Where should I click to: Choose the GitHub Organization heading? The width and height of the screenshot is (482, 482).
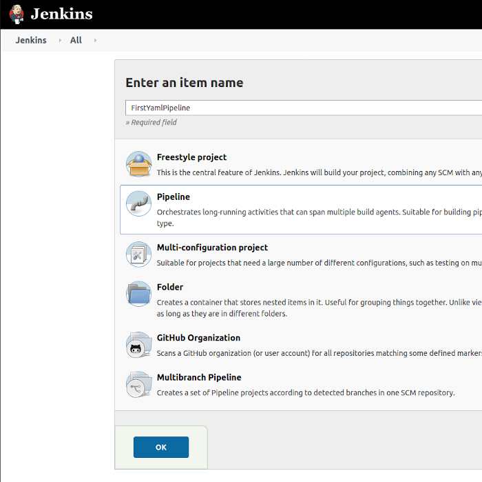pyautogui.click(x=198, y=338)
